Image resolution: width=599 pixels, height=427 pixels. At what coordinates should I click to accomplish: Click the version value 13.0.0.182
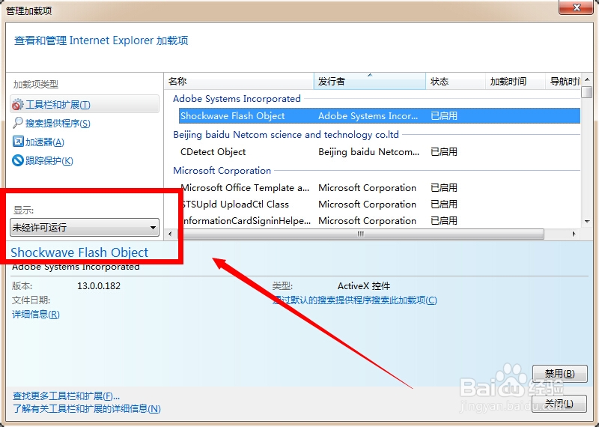click(99, 286)
